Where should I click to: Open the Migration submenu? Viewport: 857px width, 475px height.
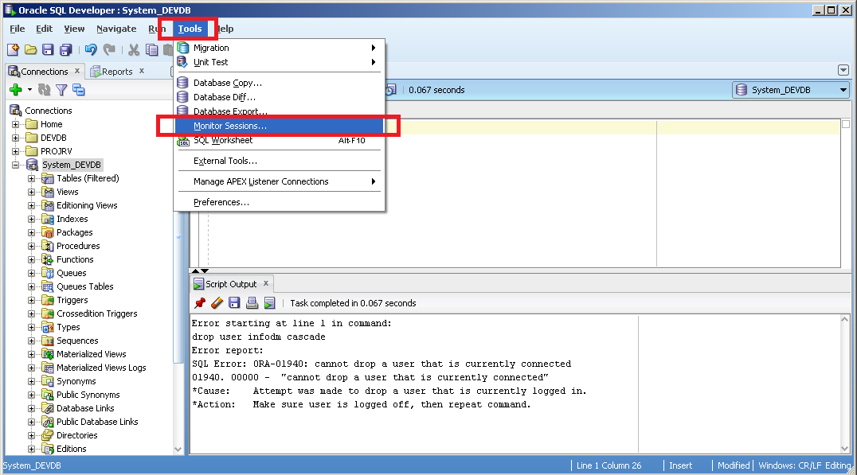(280, 48)
